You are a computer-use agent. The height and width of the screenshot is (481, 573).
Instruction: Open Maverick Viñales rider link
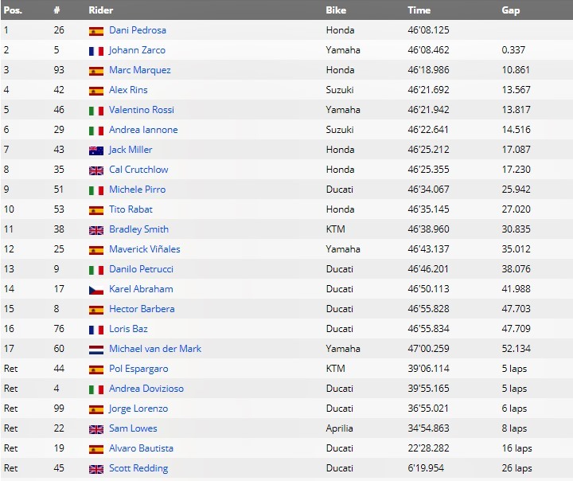tap(145, 249)
